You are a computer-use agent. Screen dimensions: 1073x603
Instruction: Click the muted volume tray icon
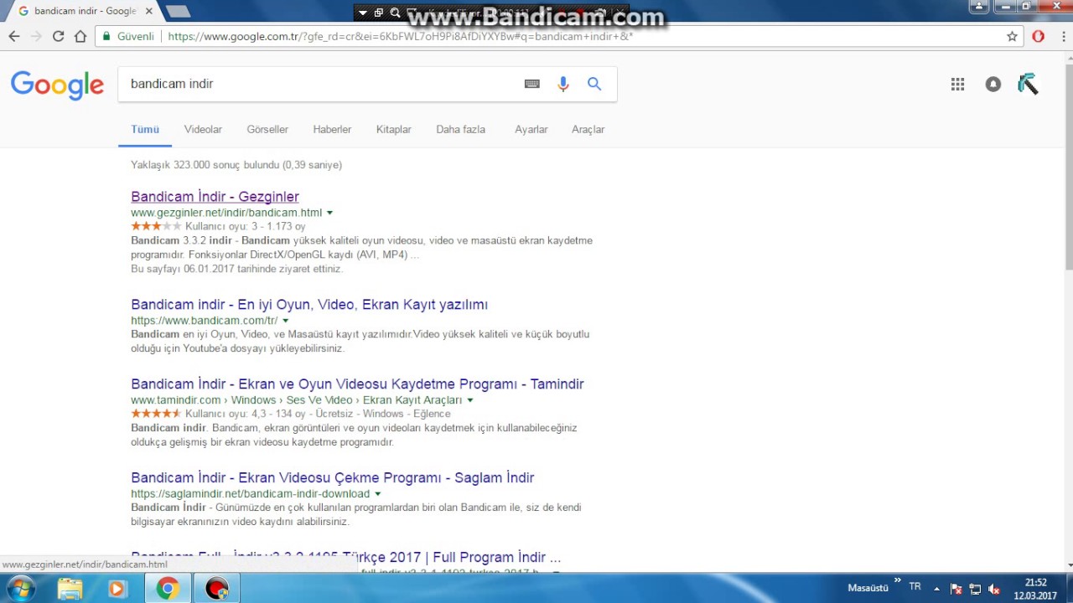pos(994,589)
